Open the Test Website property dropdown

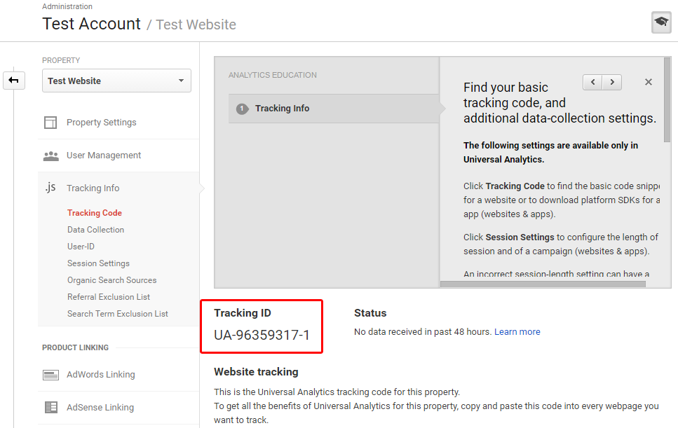117,81
